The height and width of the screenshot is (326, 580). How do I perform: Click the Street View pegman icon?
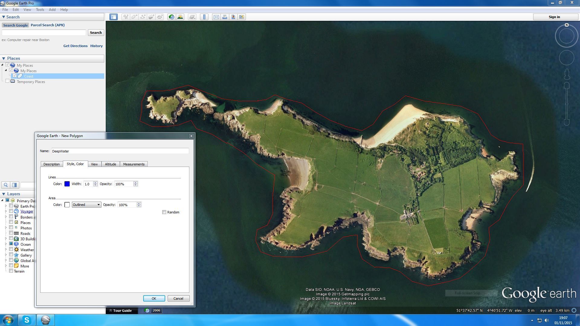point(567,74)
